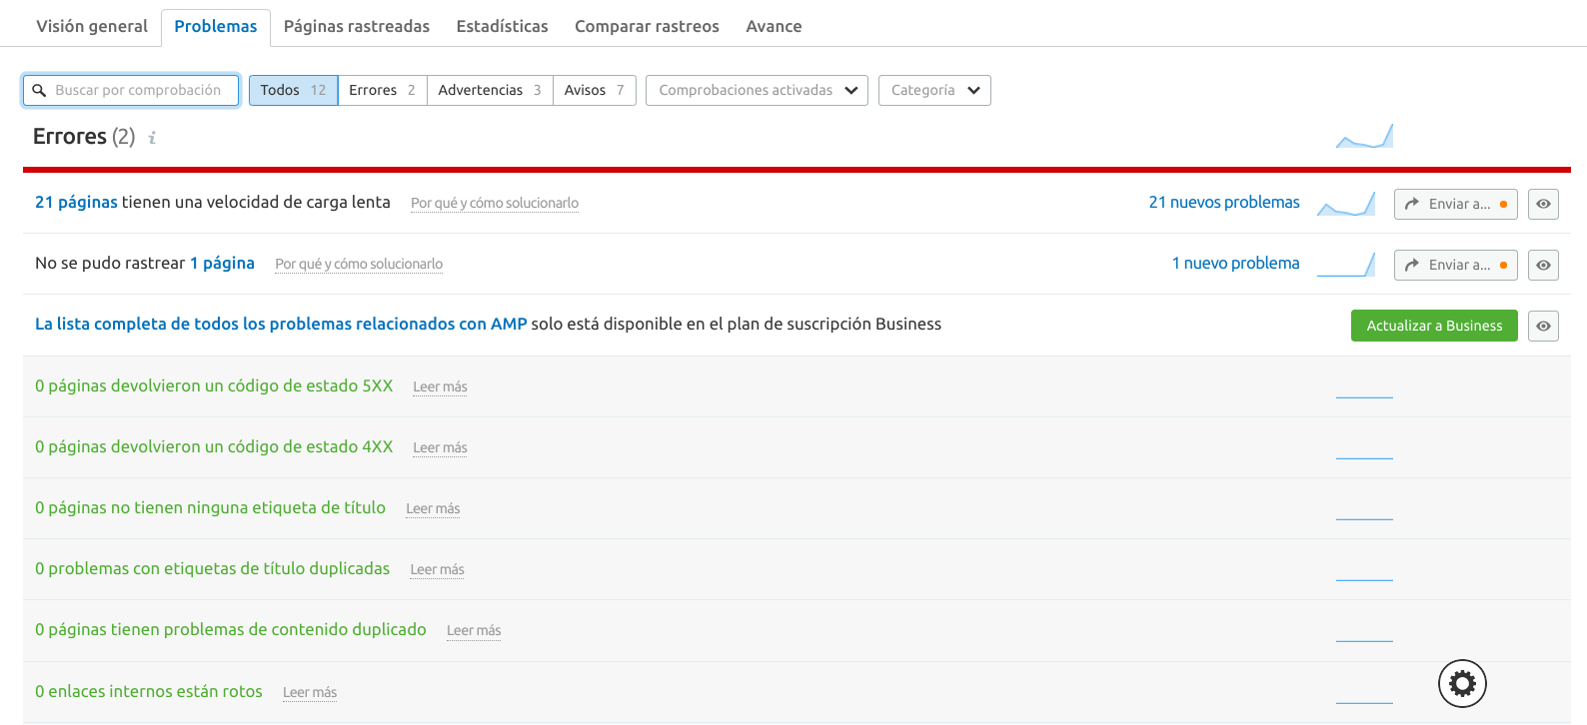Open the Estadísticas tab
The width and height of the screenshot is (1587, 725).
point(502,26)
